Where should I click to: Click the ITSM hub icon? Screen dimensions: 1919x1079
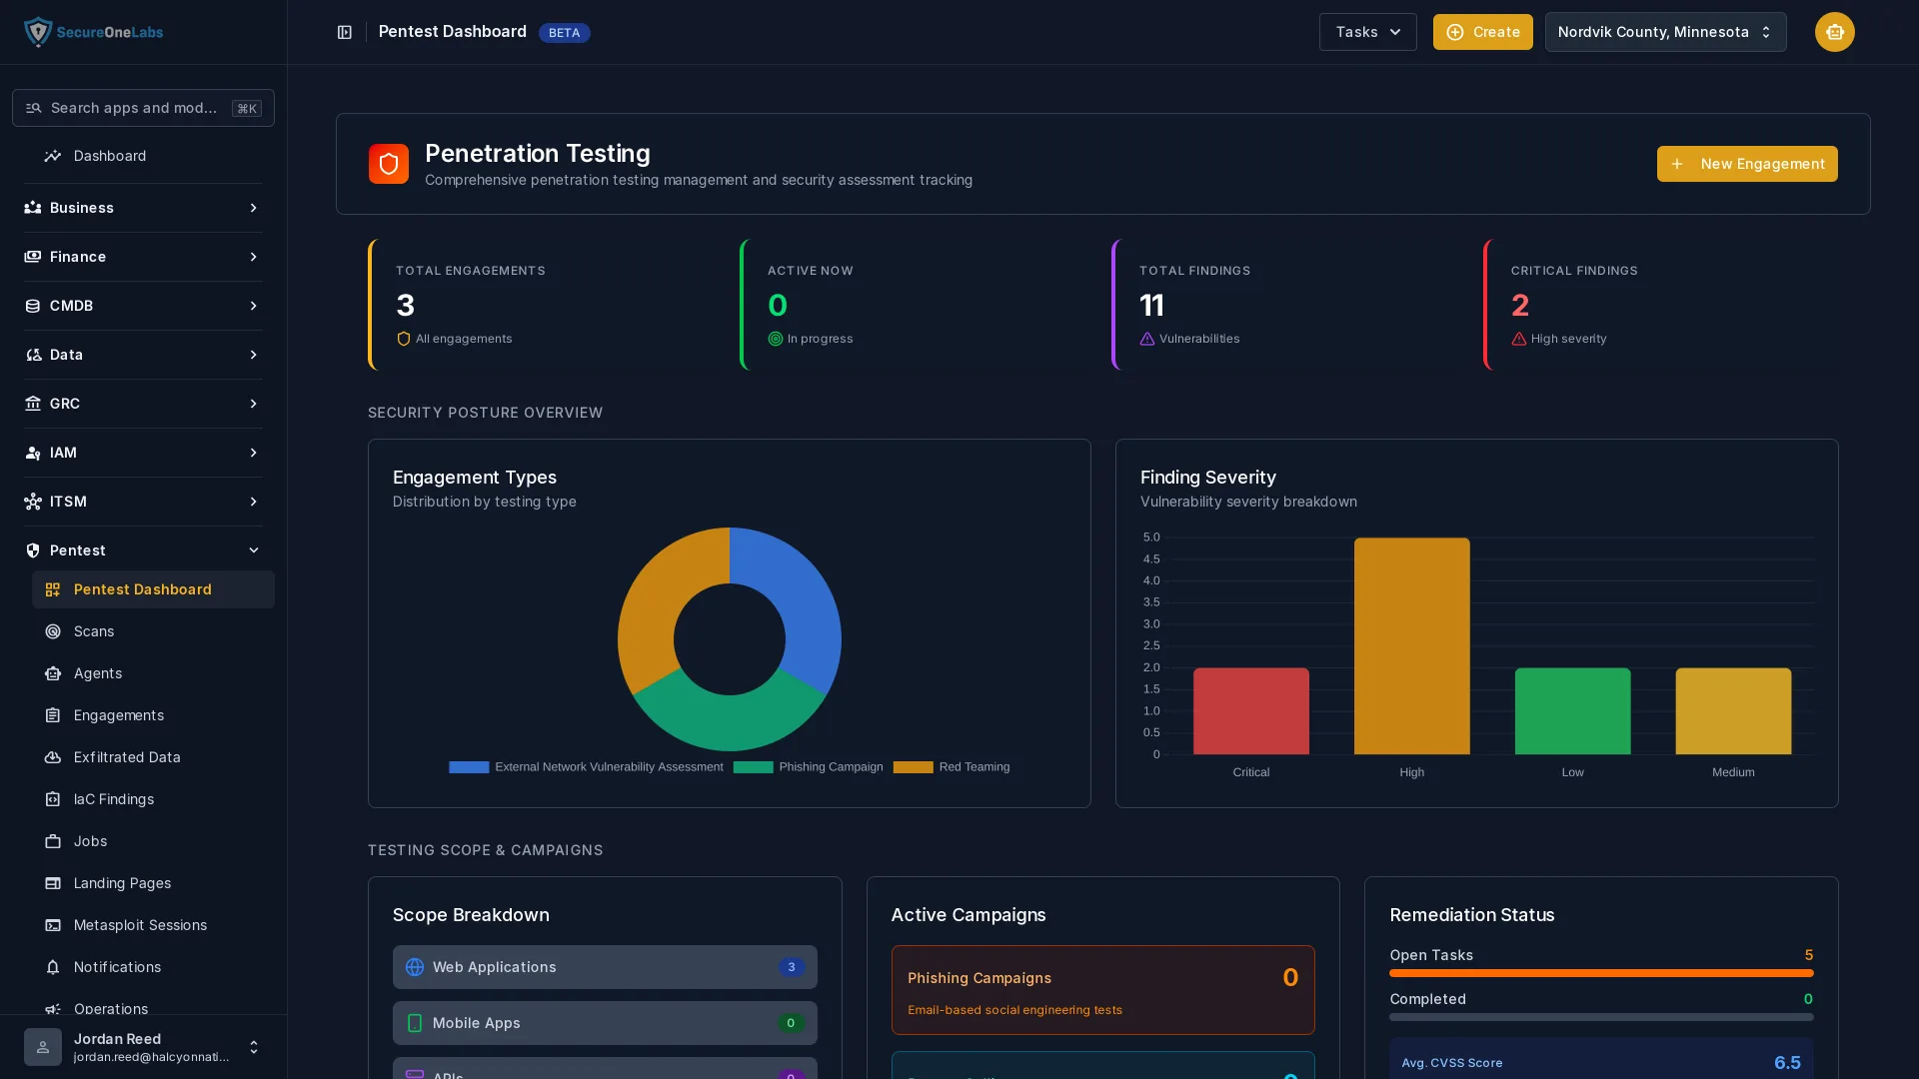(33, 502)
